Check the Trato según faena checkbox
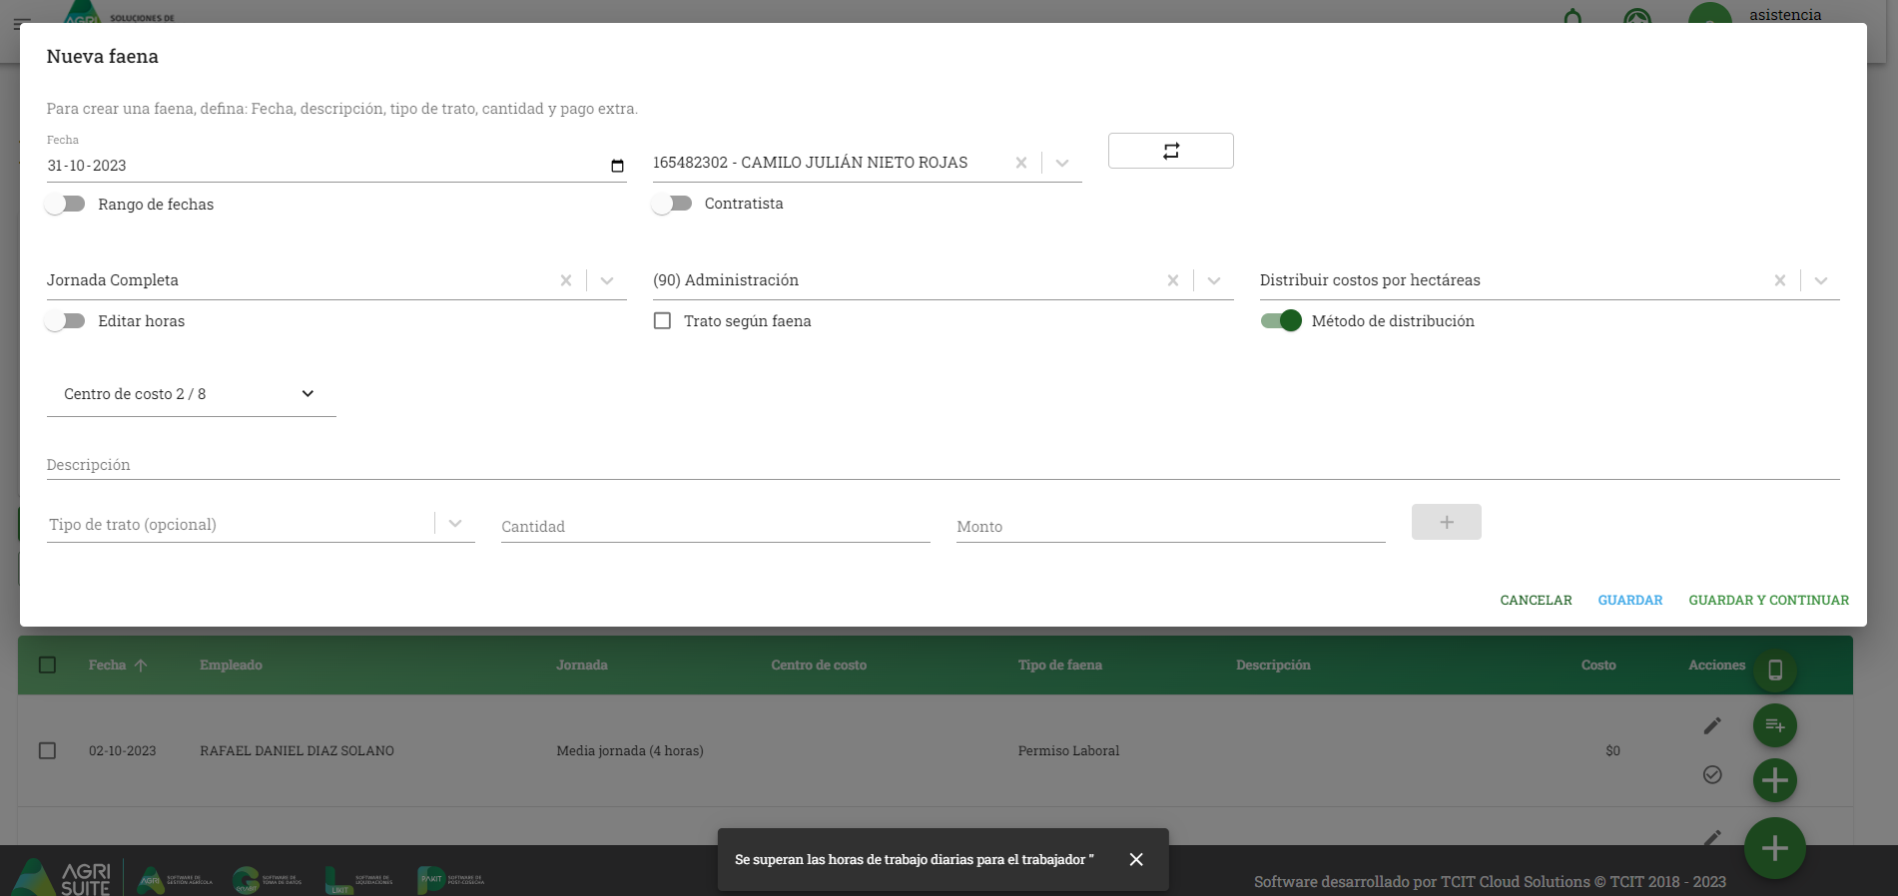The width and height of the screenshot is (1898, 896). pyautogui.click(x=662, y=320)
